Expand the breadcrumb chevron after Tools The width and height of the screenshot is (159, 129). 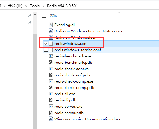coord(43,6)
